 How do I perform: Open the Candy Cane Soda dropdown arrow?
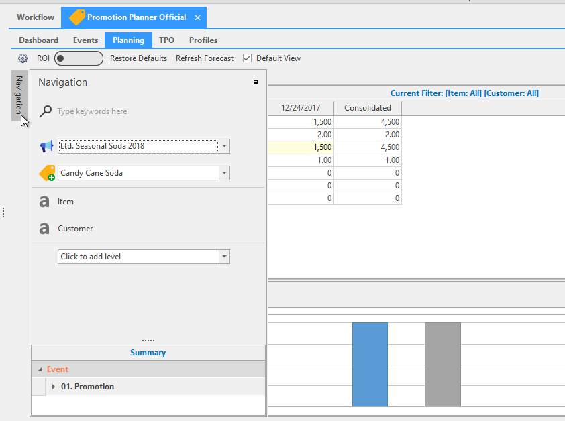click(x=225, y=173)
